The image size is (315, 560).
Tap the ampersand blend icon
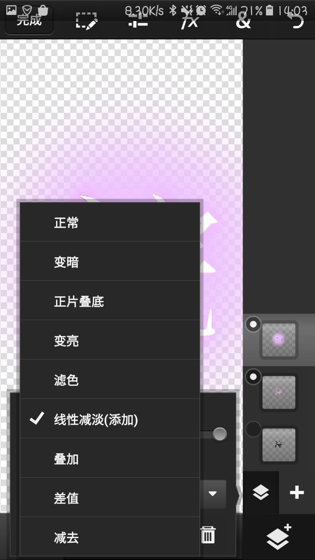coord(243,21)
